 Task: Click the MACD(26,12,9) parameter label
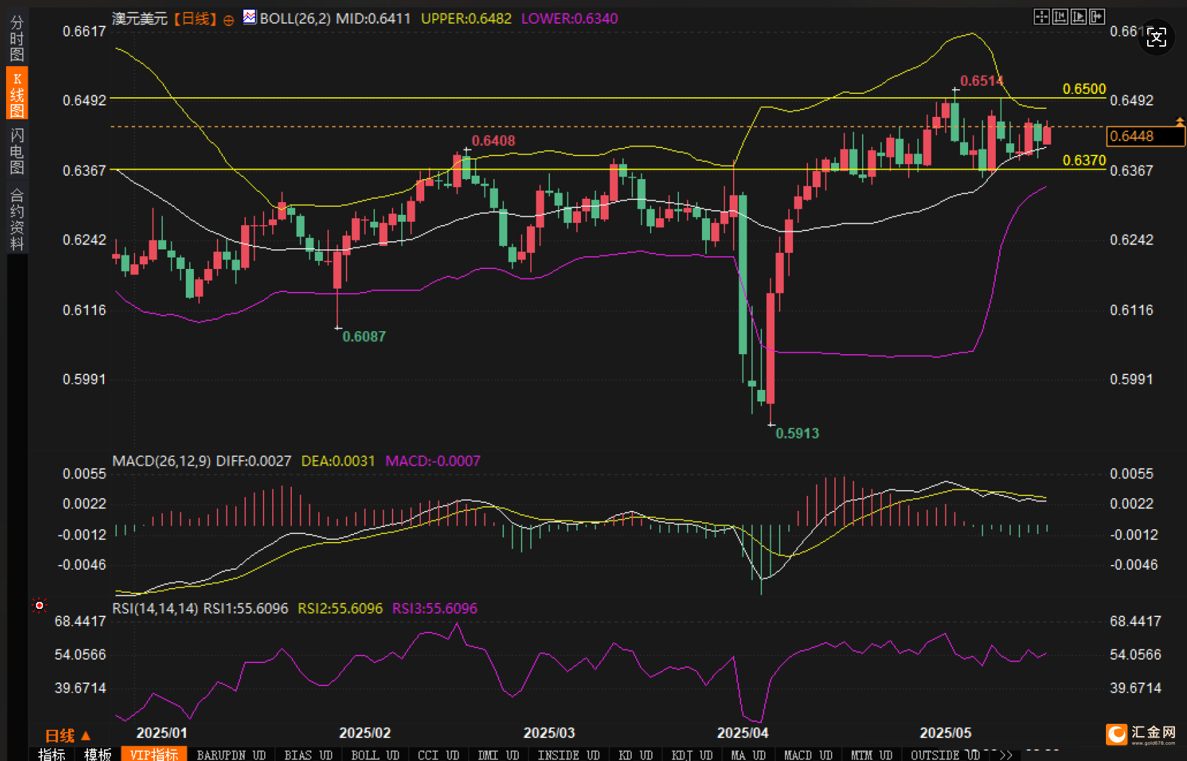[x=161, y=461]
